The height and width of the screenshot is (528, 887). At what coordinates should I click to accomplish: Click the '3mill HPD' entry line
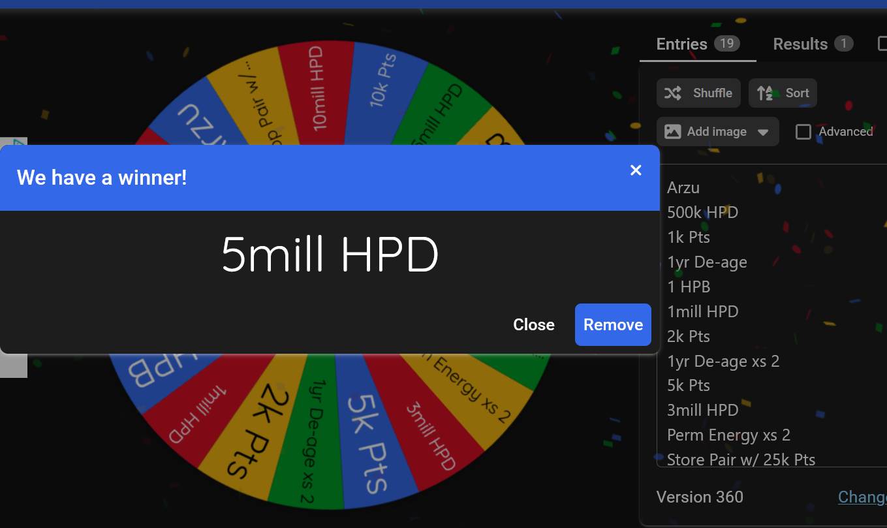click(703, 411)
